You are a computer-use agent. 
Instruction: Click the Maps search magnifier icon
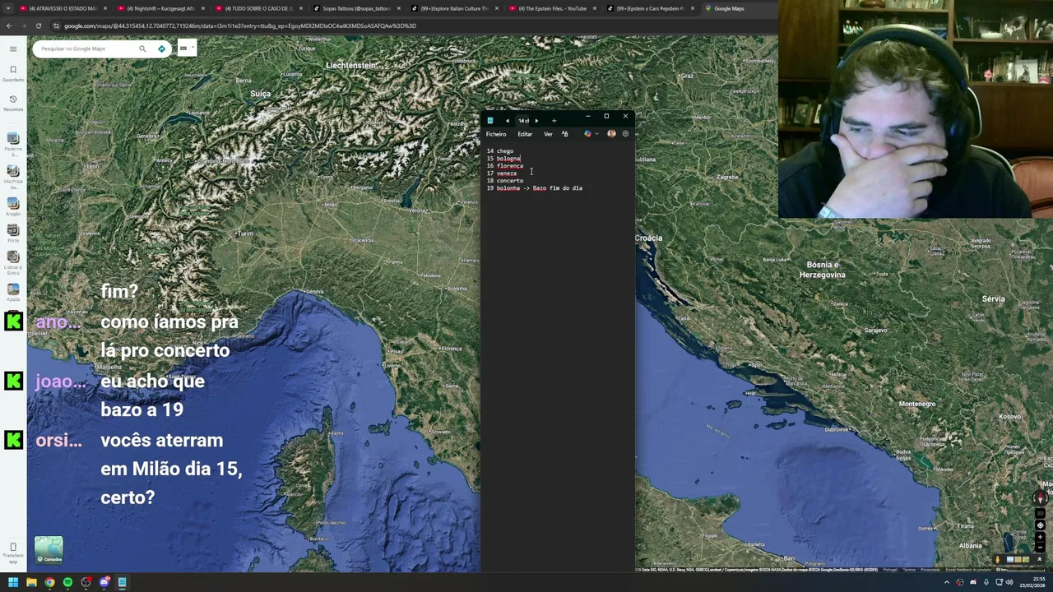coord(142,49)
